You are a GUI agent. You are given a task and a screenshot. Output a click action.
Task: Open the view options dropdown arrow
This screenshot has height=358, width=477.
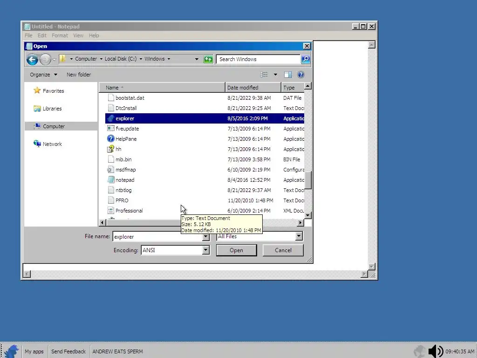tap(275, 75)
